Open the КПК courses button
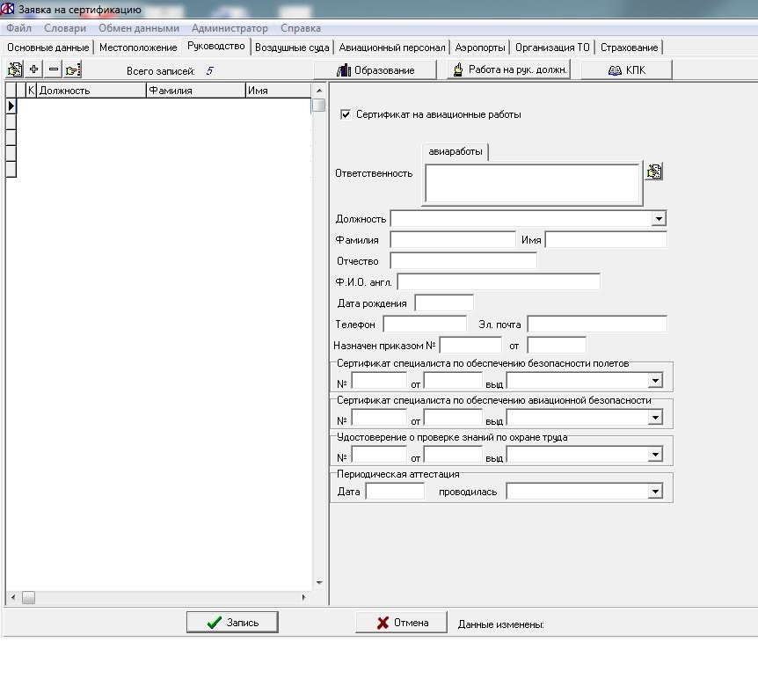The height and width of the screenshot is (686, 758). point(626,70)
